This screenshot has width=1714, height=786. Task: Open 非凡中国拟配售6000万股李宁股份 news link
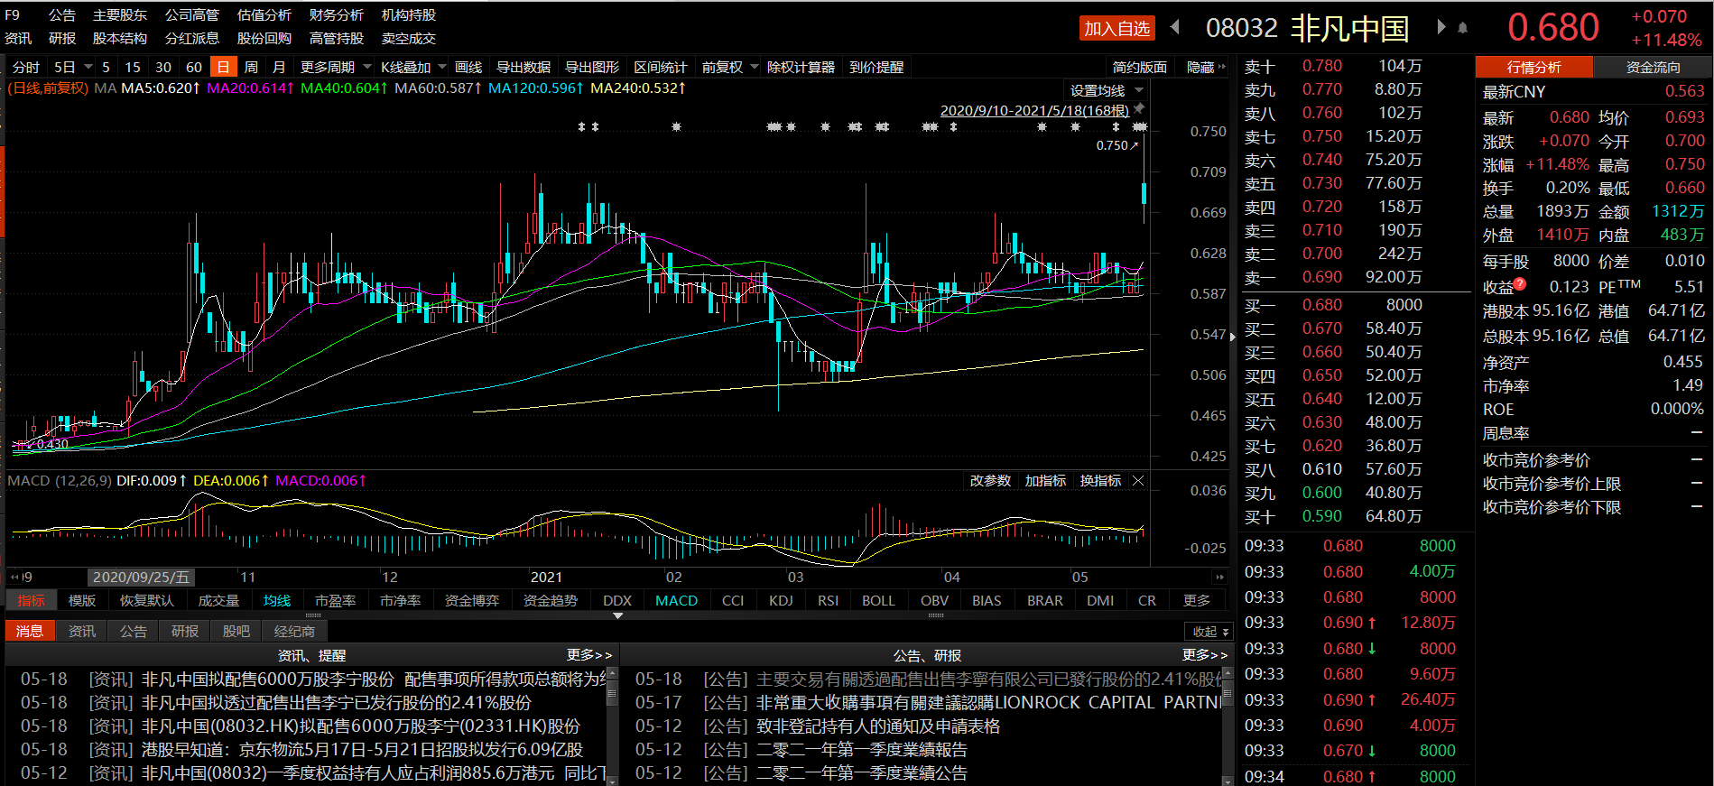tap(268, 680)
